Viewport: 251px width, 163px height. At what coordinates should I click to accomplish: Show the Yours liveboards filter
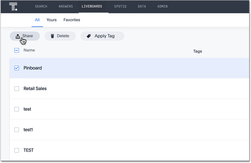tap(52, 20)
